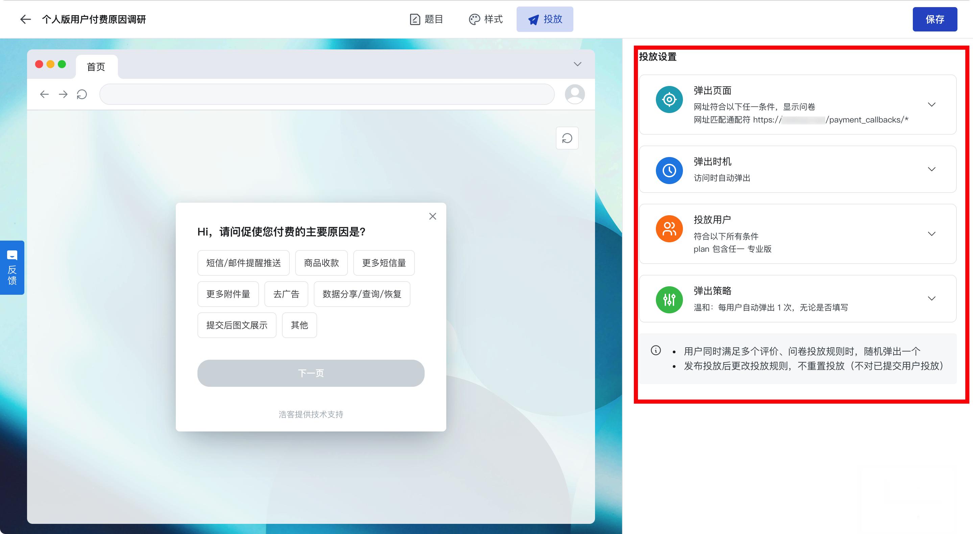Expand the 弹出策略 section chevron

pos(931,298)
